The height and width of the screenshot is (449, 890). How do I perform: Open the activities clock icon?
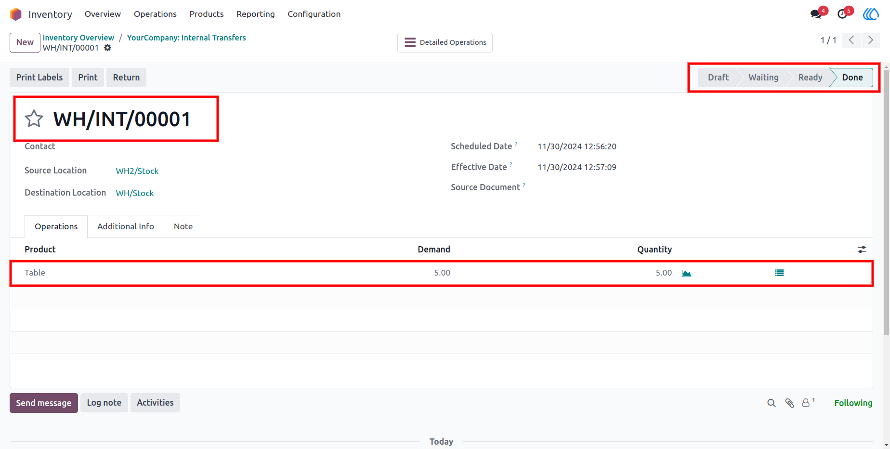pos(842,14)
